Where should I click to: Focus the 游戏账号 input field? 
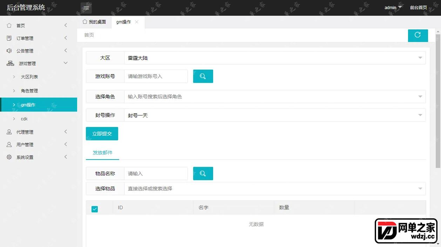156,76
